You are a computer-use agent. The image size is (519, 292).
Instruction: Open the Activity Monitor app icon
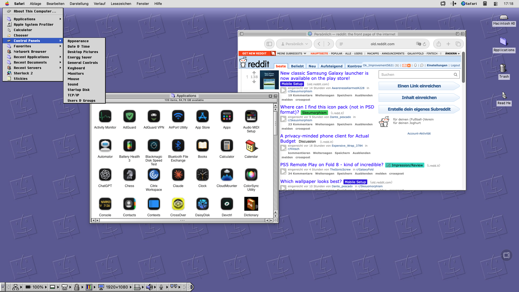[105, 116]
